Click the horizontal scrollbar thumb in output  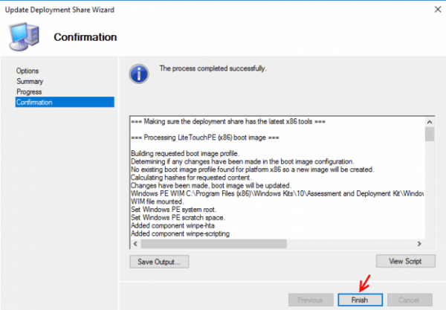pos(213,244)
